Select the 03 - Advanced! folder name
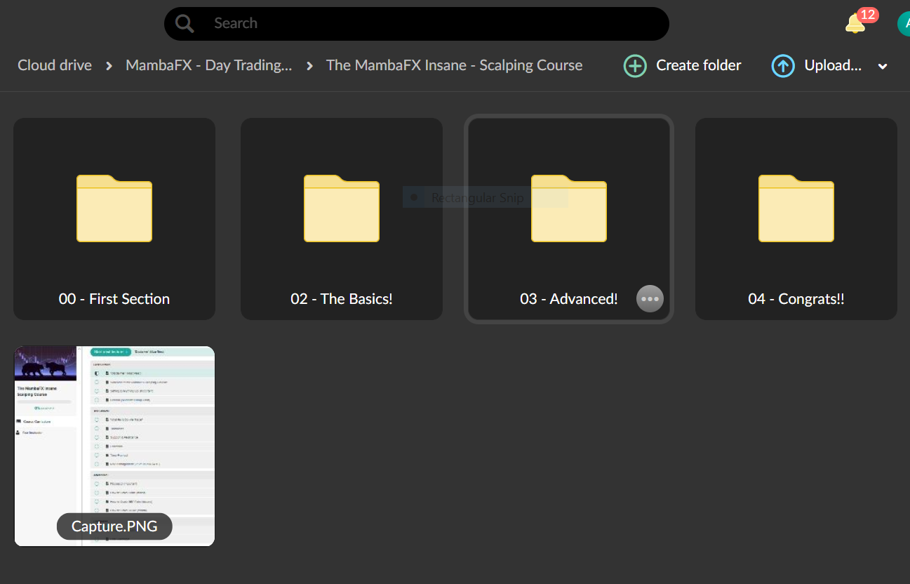 [568, 299]
